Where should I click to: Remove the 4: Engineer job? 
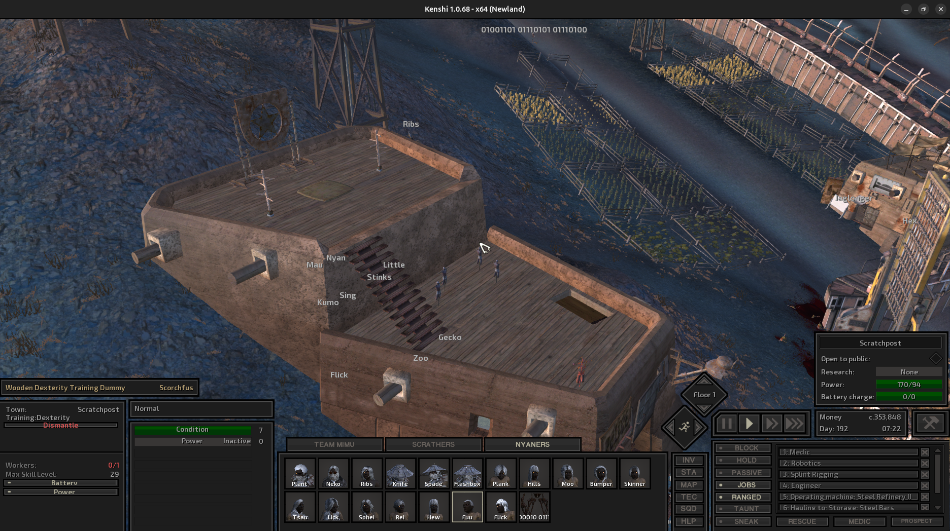point(925,486)
